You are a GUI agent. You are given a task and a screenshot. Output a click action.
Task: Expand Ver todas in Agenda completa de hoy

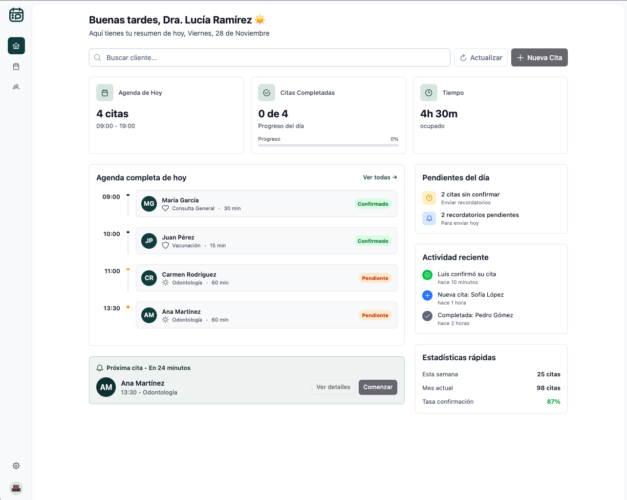[380, 177]
